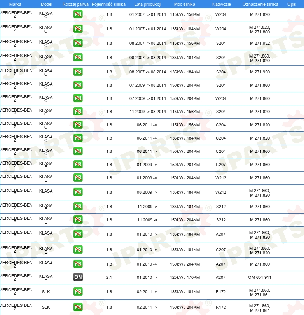304x315 pixels.
Task: Click the Model column header
Action: [x=46, y=4]
